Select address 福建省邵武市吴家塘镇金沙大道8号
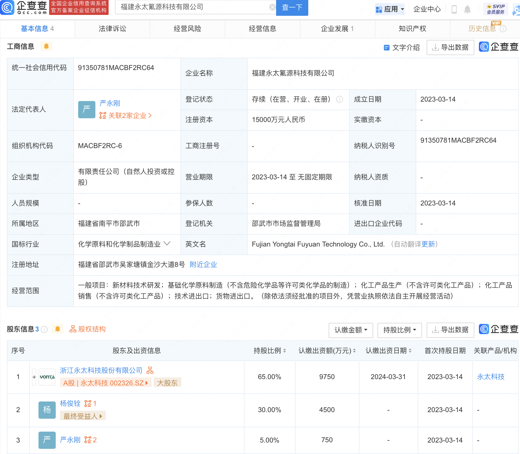 tap(132, 264)
